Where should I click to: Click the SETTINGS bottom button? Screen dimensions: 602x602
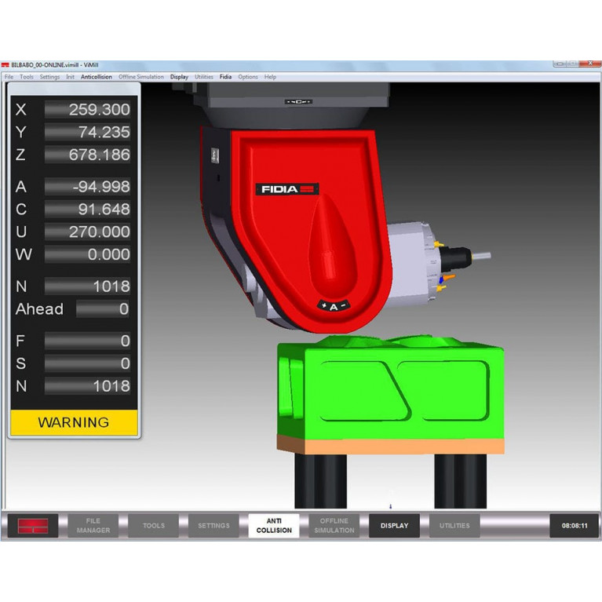[x=213, y=526]
